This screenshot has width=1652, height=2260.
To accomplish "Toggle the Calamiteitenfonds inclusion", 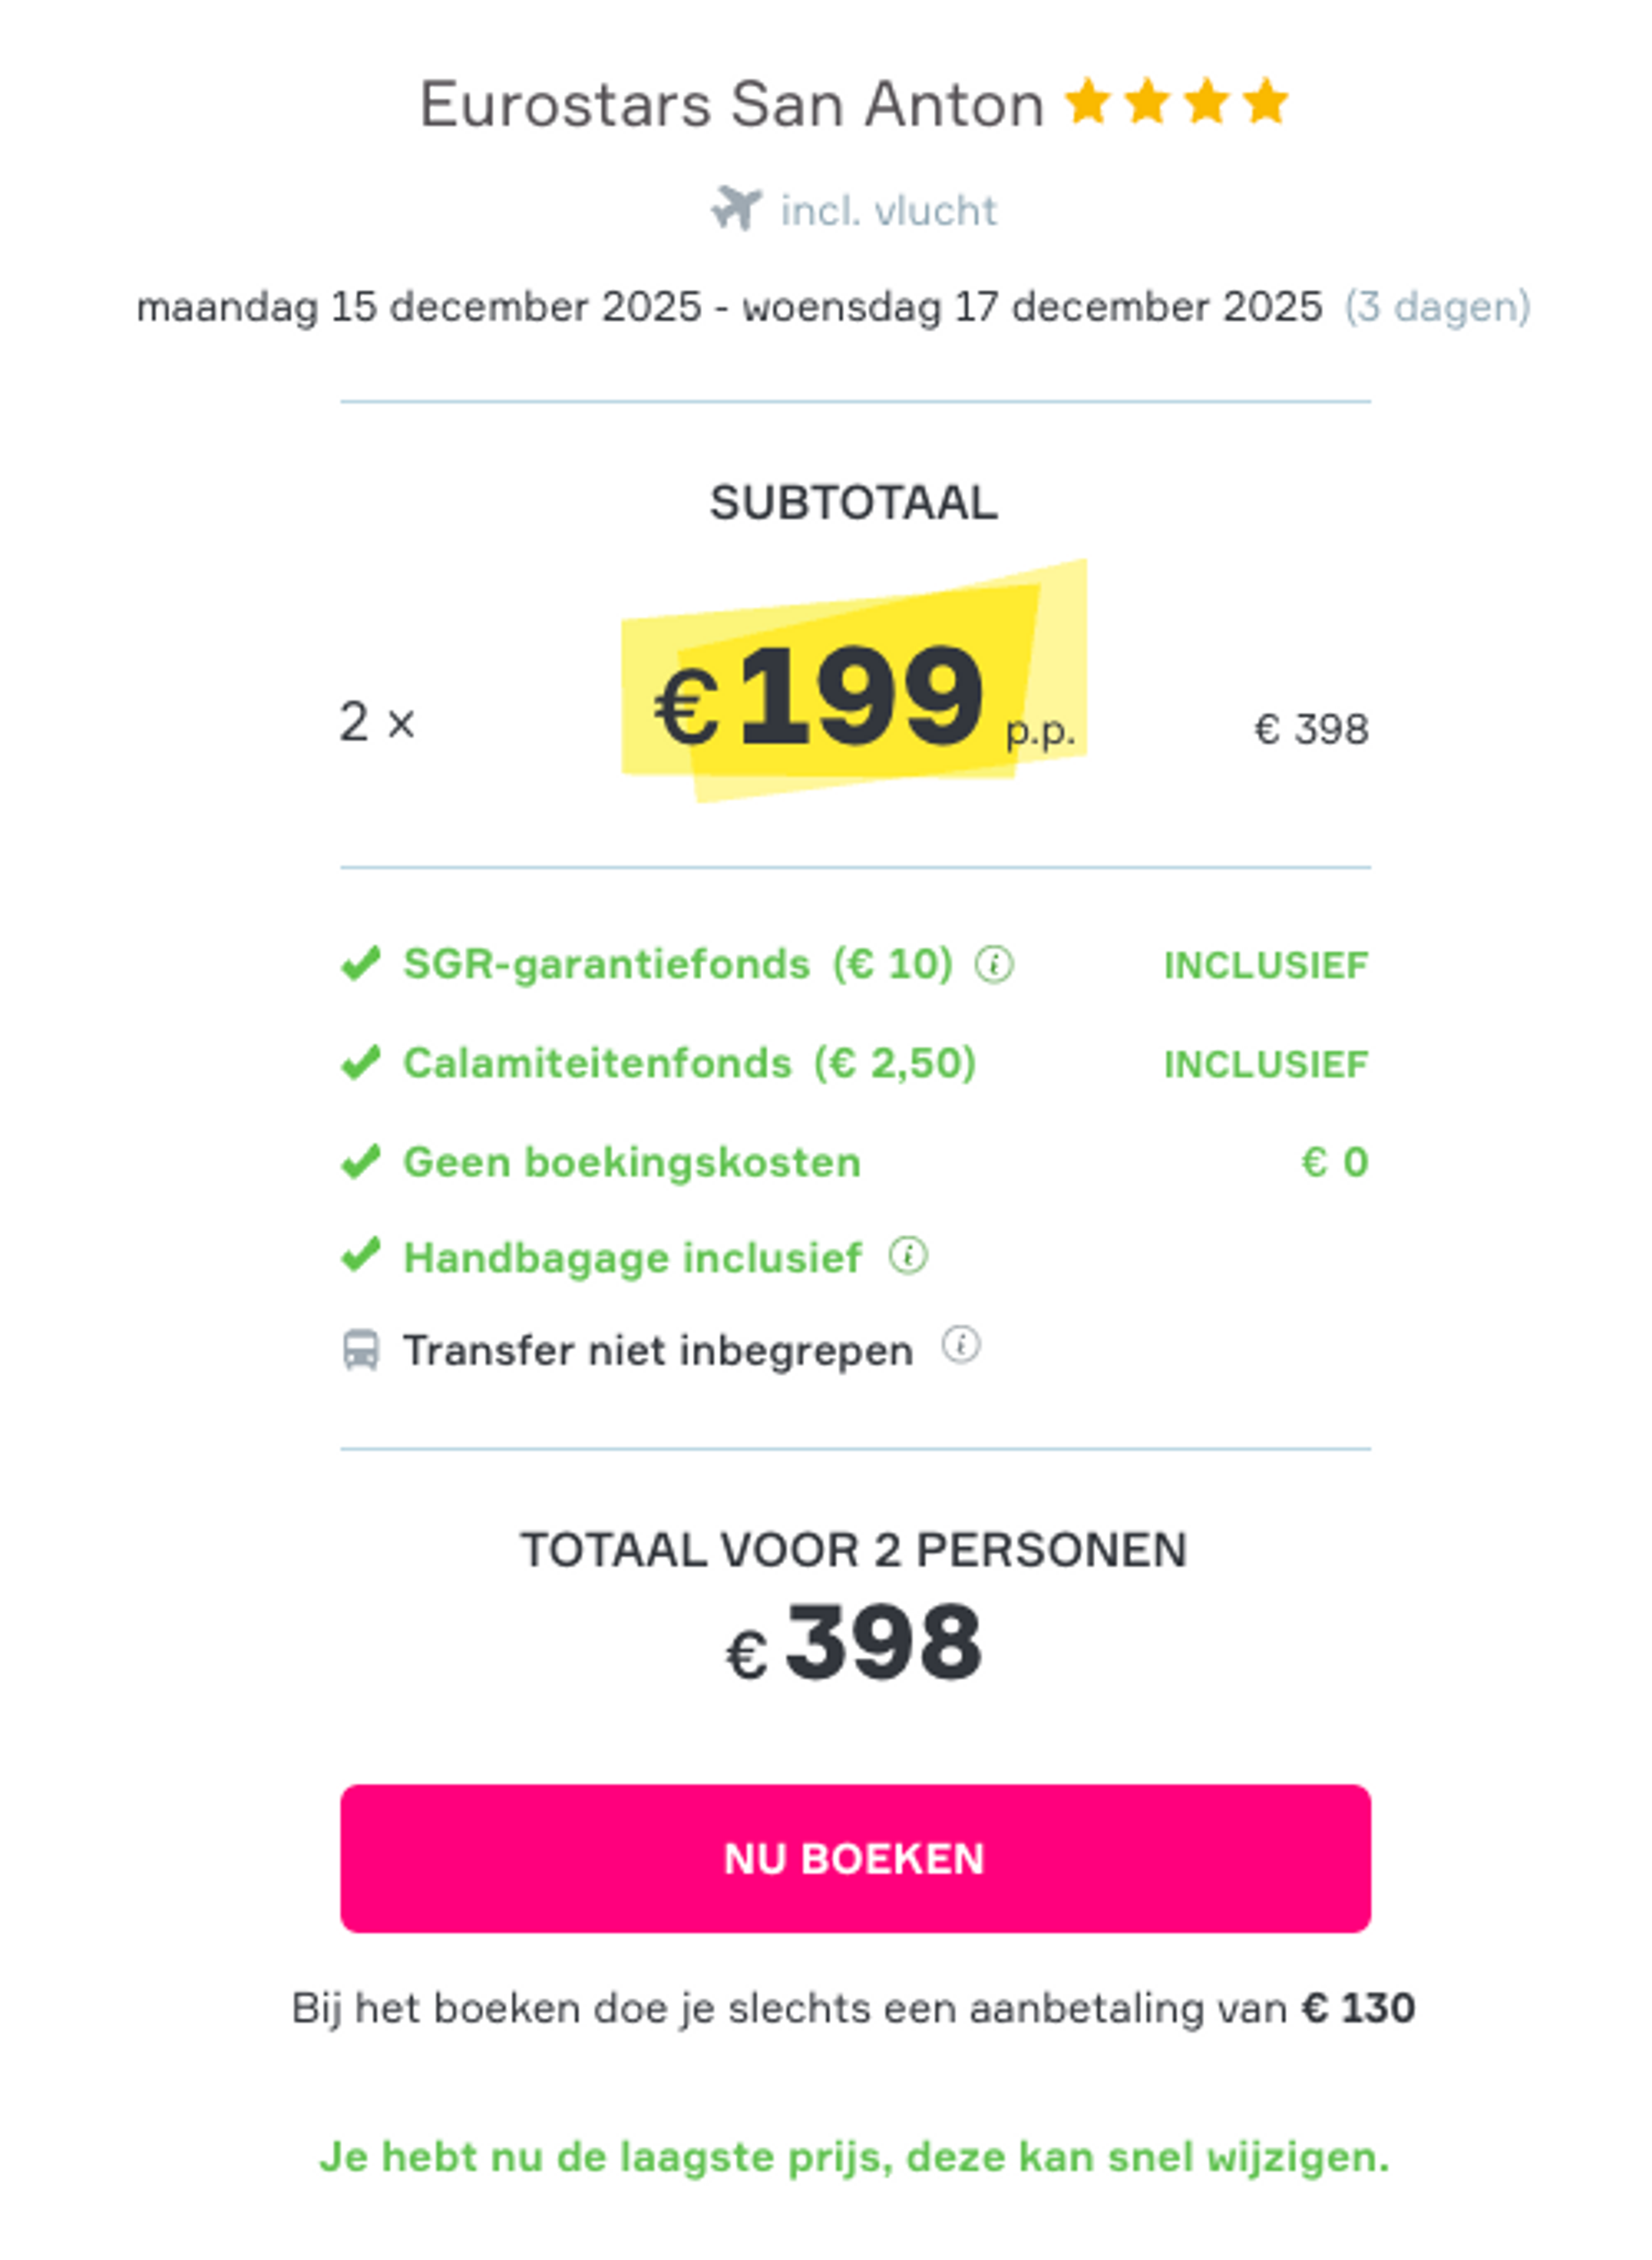I will [362, 1062].
